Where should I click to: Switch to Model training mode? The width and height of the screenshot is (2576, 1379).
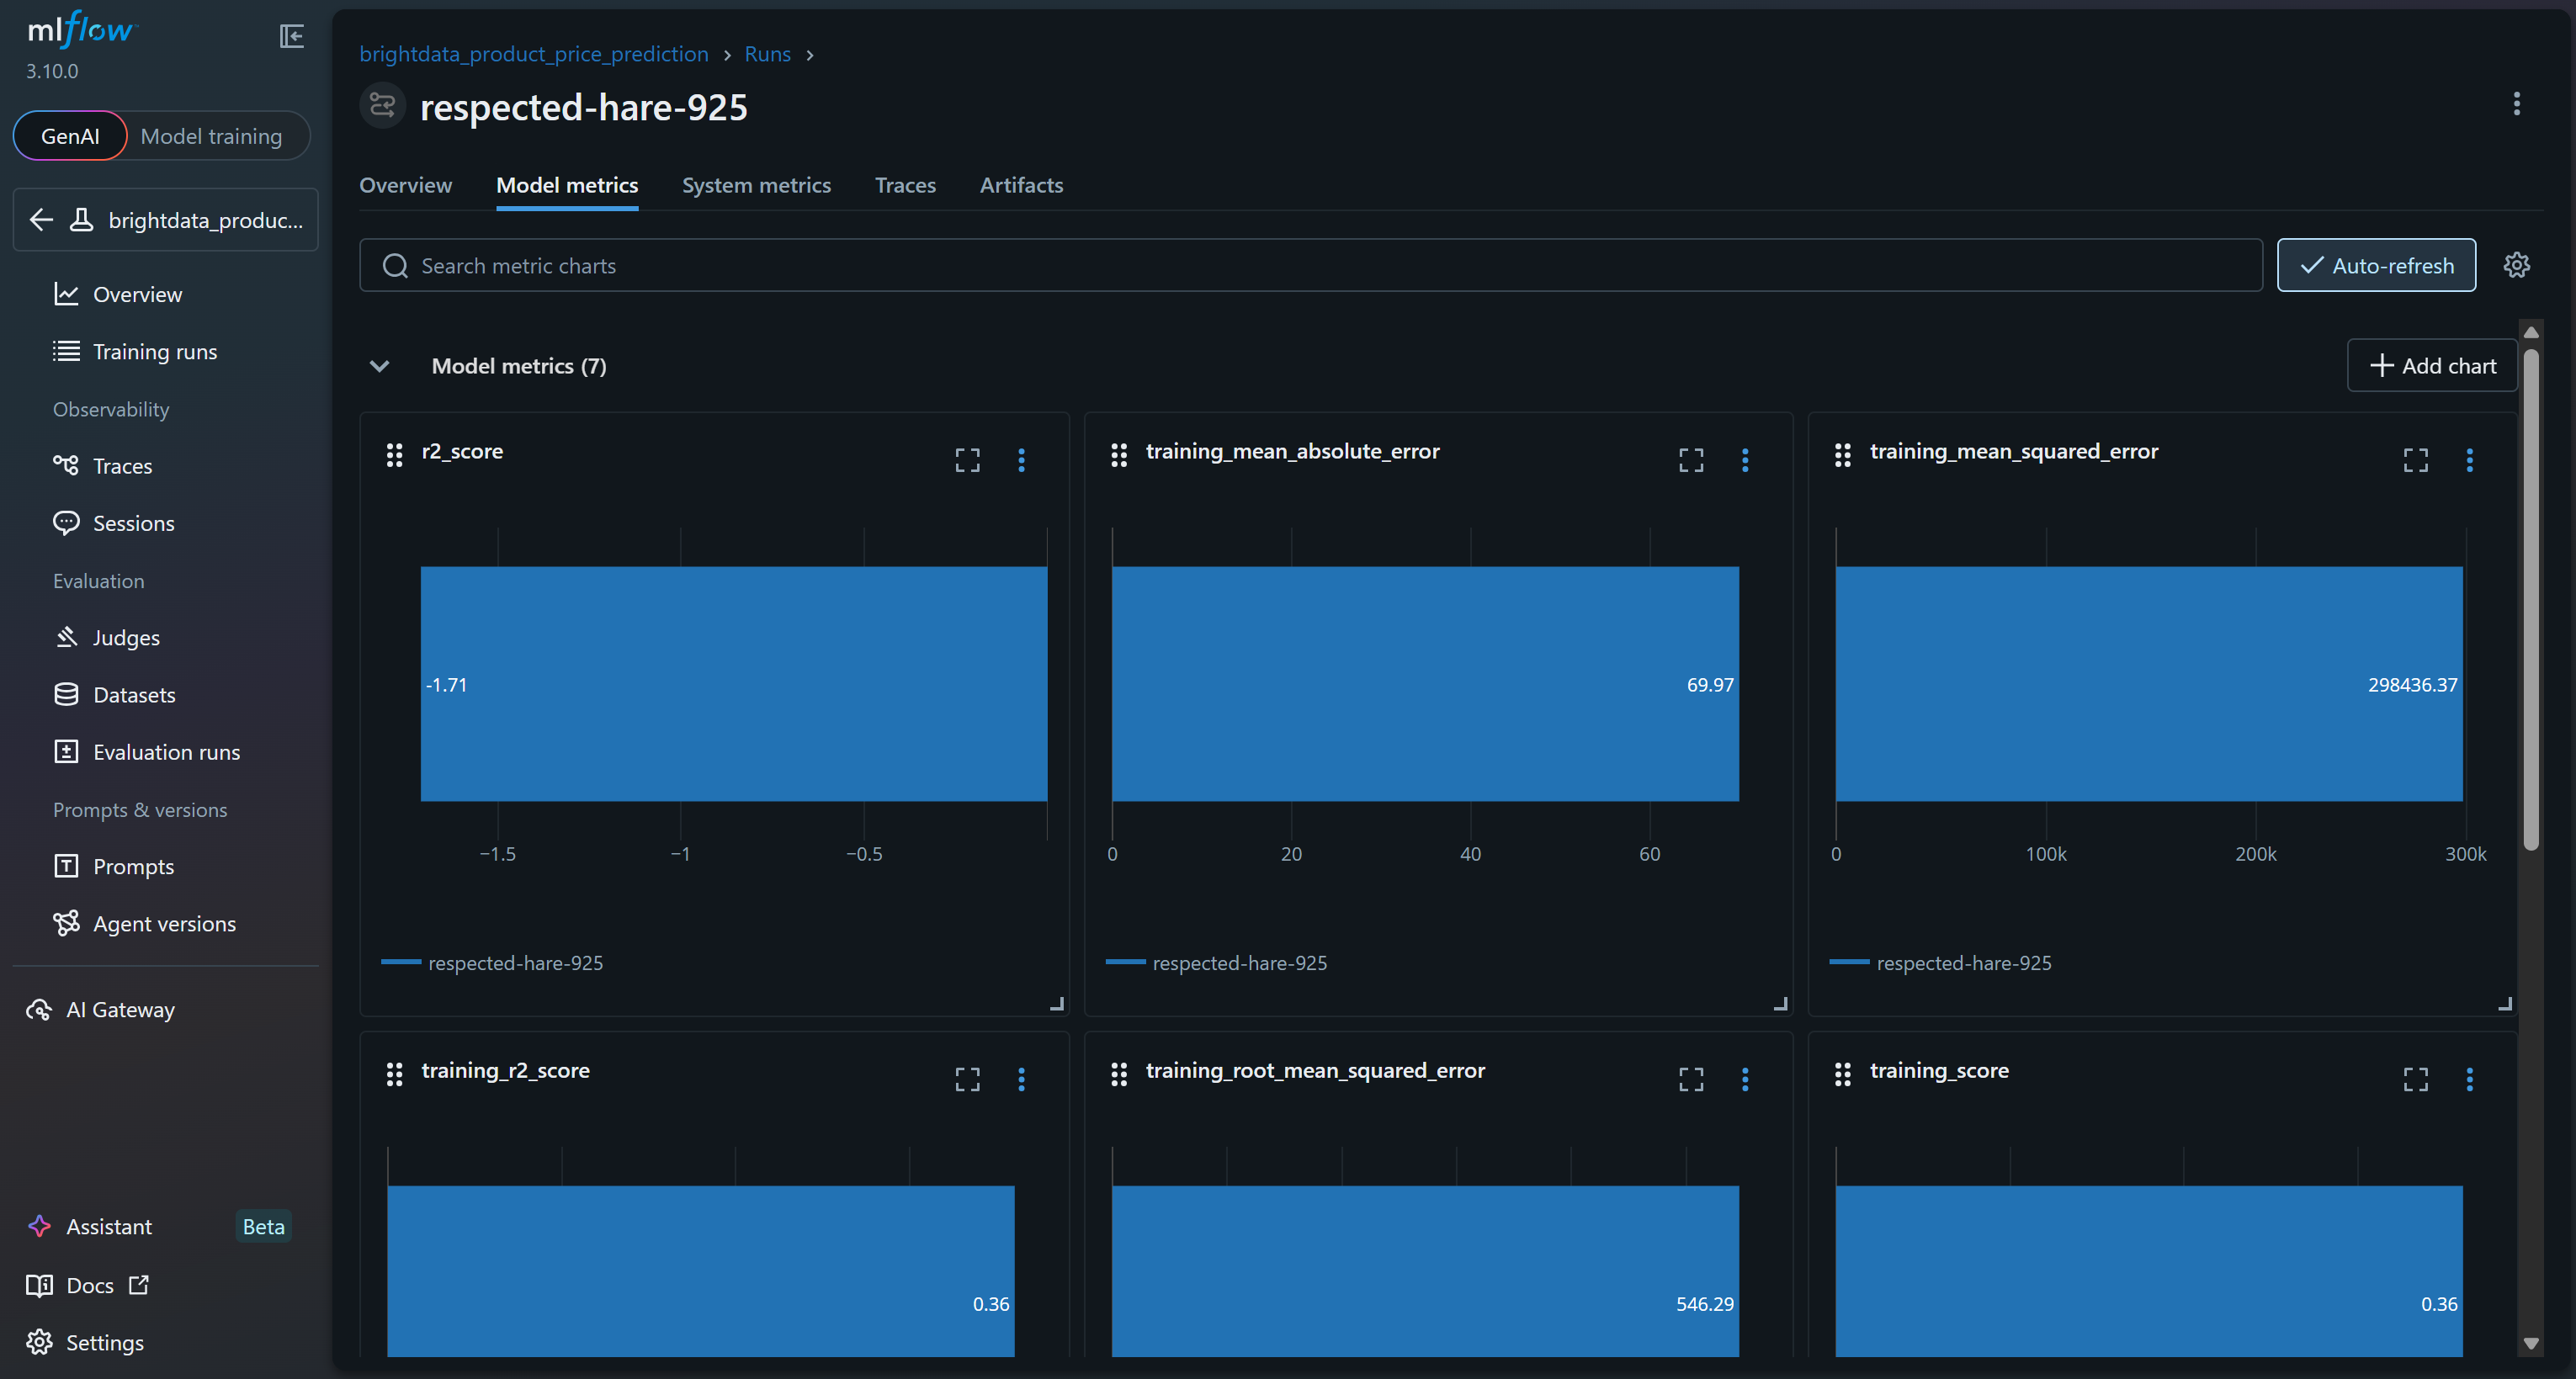coord(212,135)
